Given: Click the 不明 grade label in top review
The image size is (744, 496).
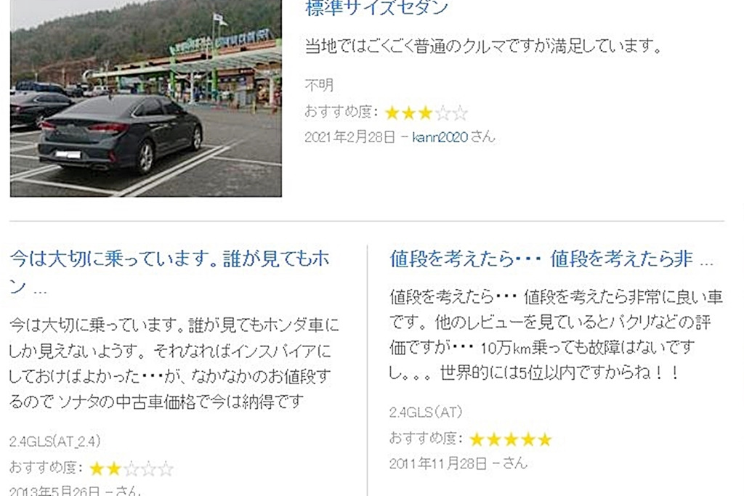Looking at the screenshot, I should [320, 86].
